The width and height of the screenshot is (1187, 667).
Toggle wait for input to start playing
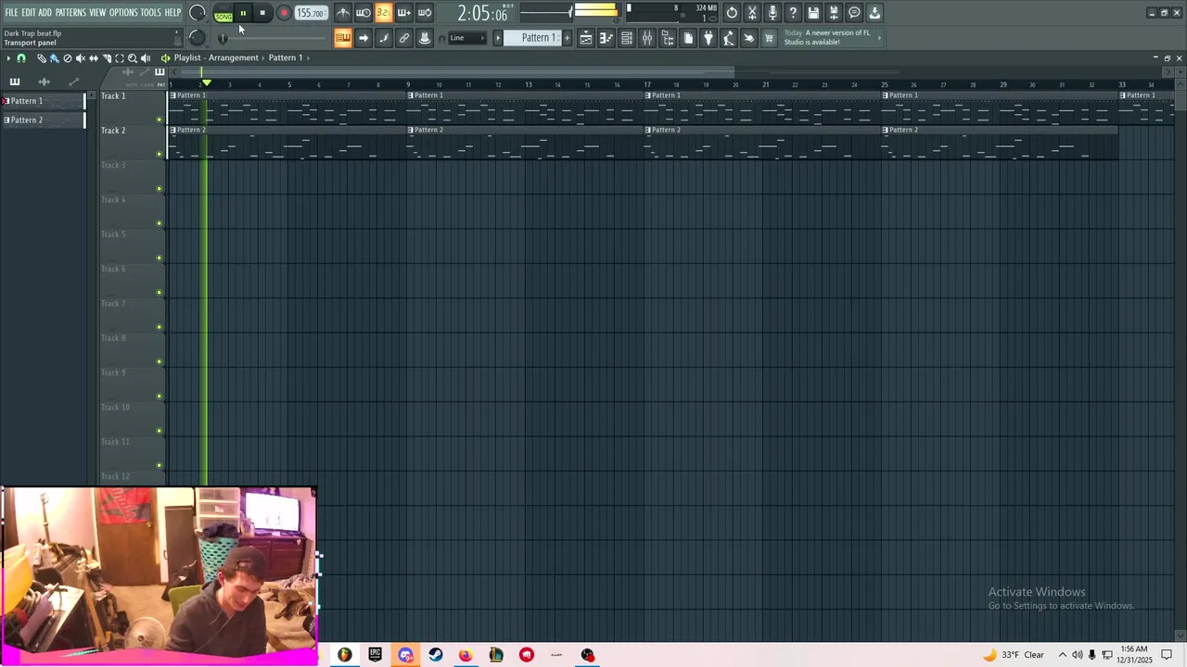pyautogui.click(x=364, y=13)
